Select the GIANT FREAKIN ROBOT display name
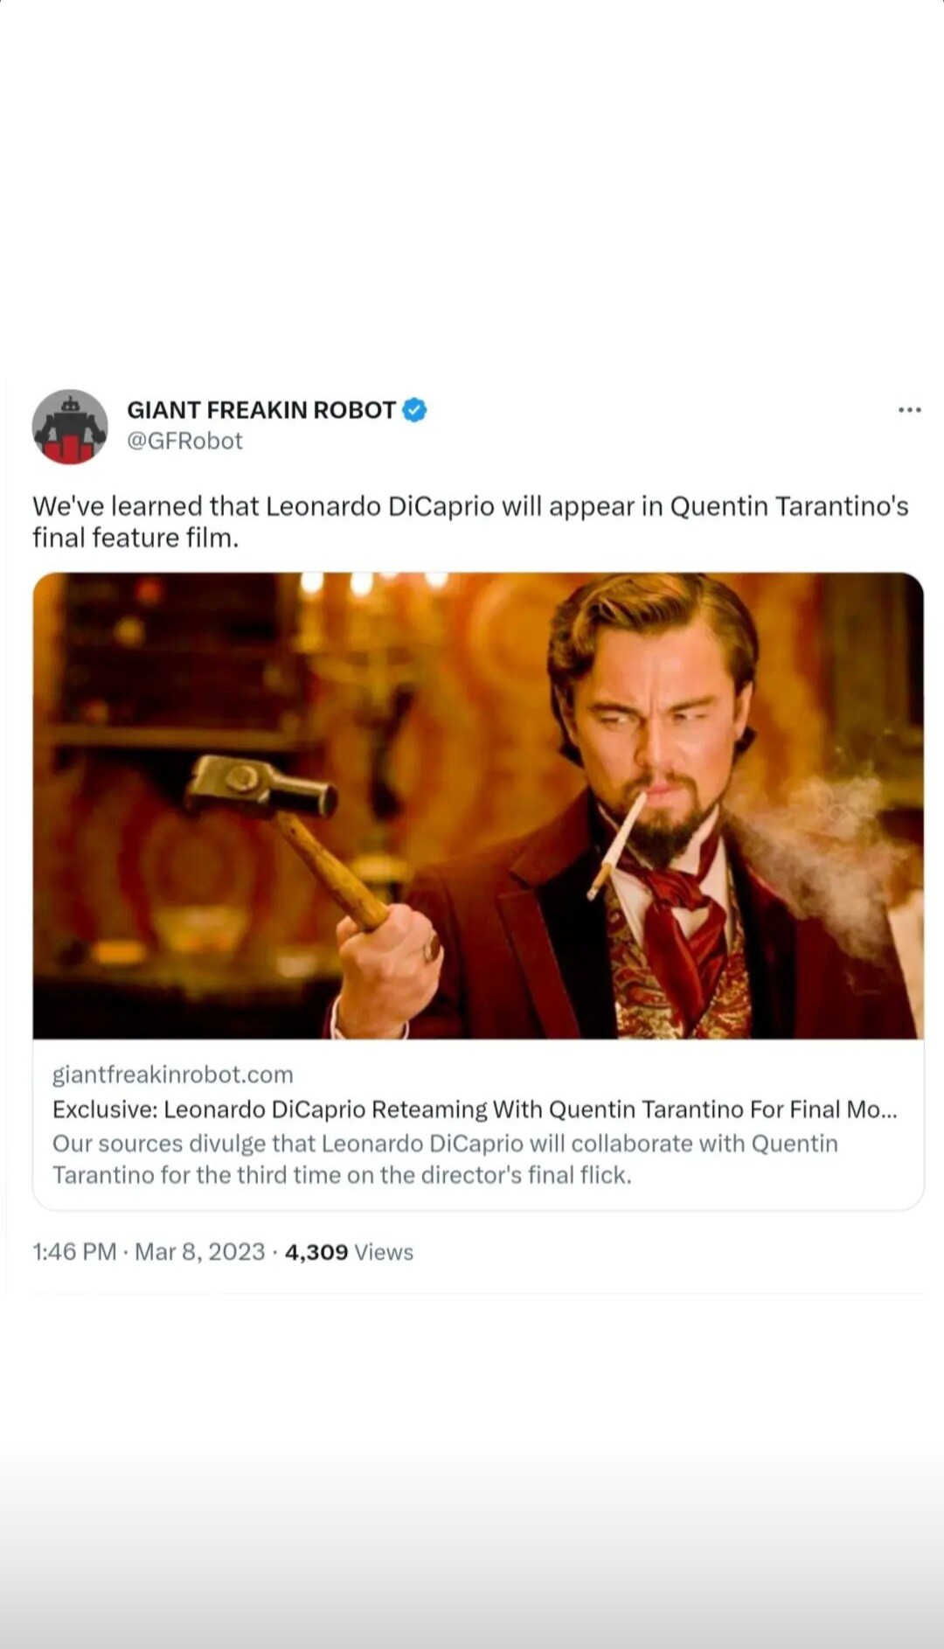 261,410
